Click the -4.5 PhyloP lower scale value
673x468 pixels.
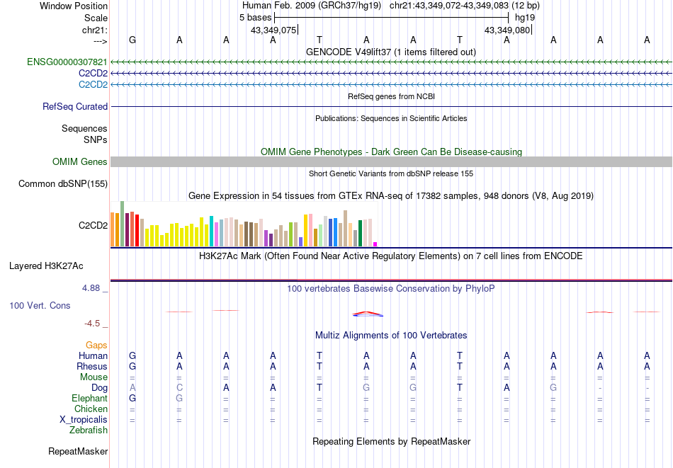pos(92,323)
